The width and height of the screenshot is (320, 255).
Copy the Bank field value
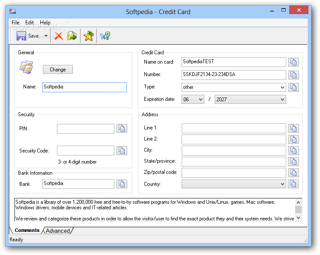pos(122,184)
